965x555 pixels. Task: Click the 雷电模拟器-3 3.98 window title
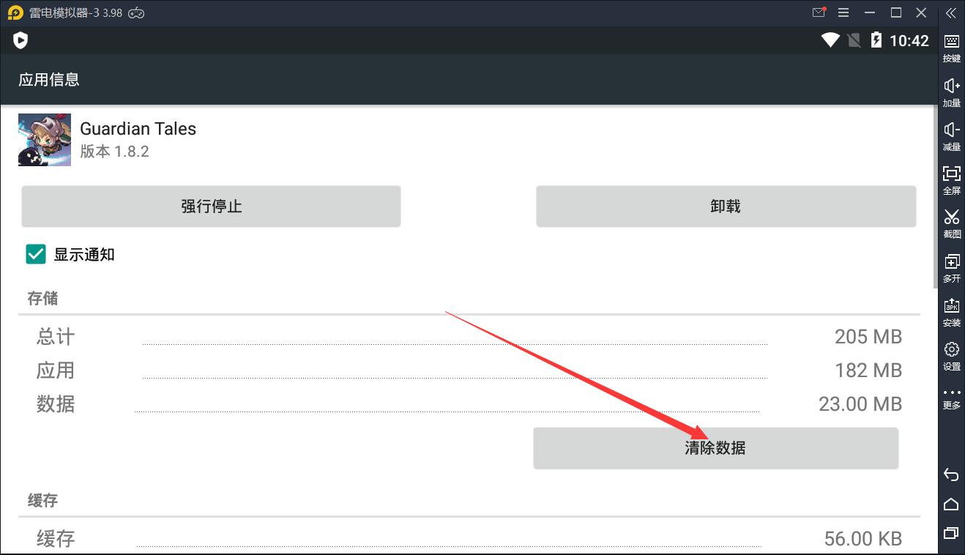click(76, 13)
